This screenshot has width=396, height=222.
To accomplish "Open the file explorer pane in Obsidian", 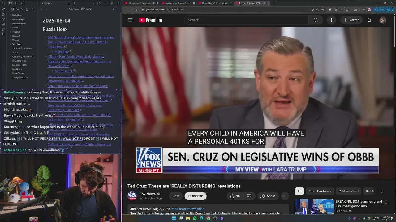I will tap(11, 3).
